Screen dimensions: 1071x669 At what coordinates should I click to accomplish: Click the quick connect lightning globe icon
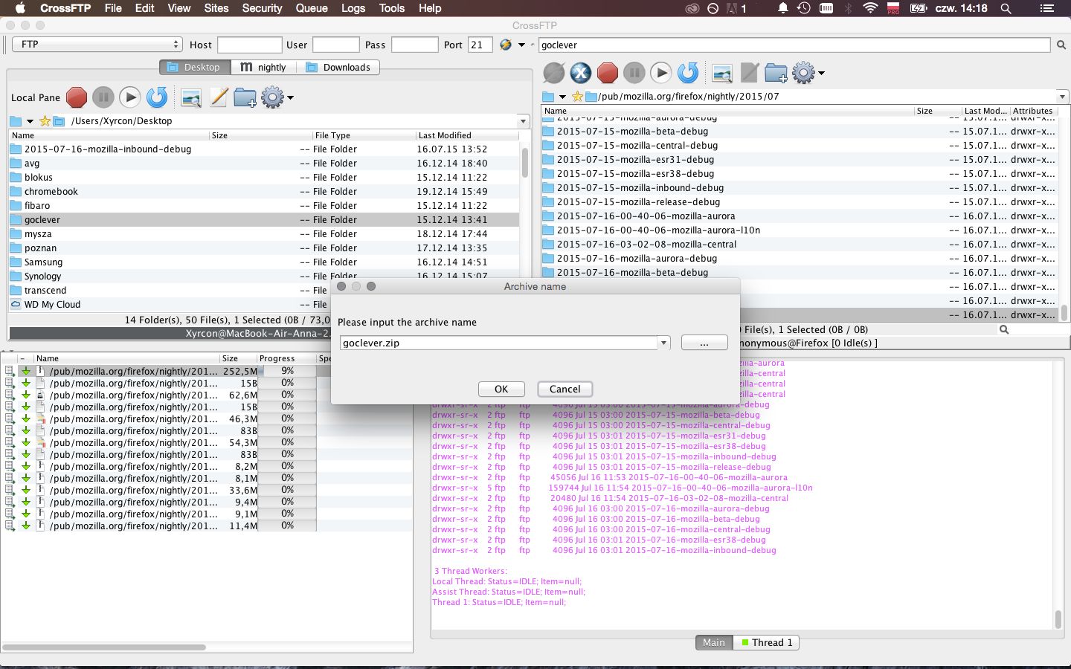coord(506,45)
